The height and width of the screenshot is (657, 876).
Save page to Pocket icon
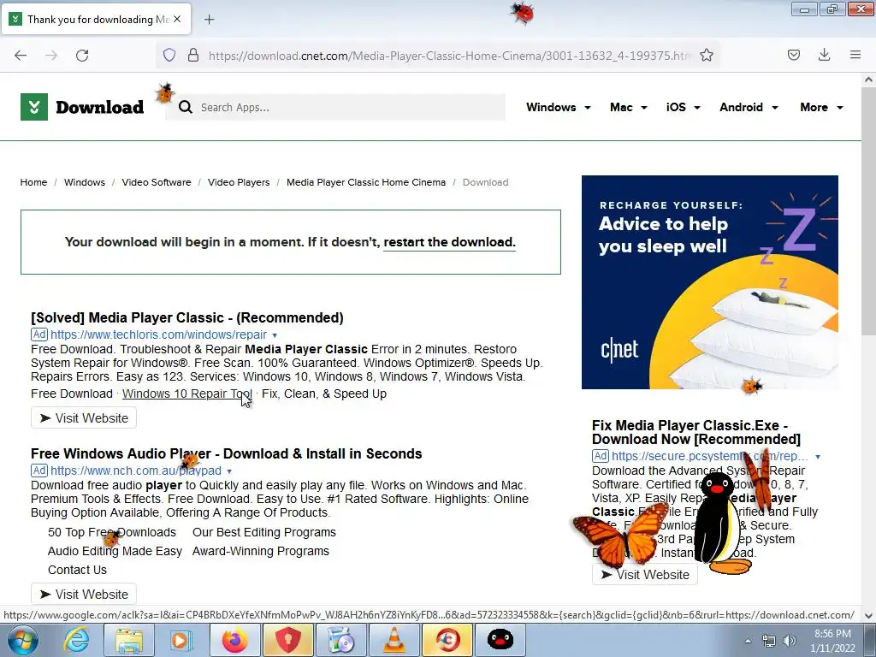pos(793,55)
